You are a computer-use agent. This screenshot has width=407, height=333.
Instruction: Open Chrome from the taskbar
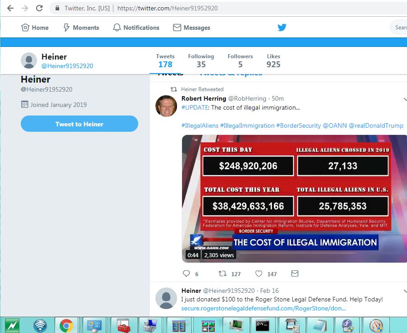coord(67,324)
